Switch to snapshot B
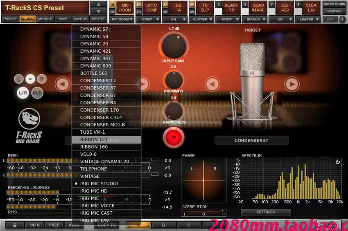The image size is (348, 231). coord(163,225)
